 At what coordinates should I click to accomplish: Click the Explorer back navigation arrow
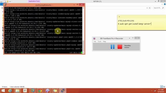(x=2, y=8)
